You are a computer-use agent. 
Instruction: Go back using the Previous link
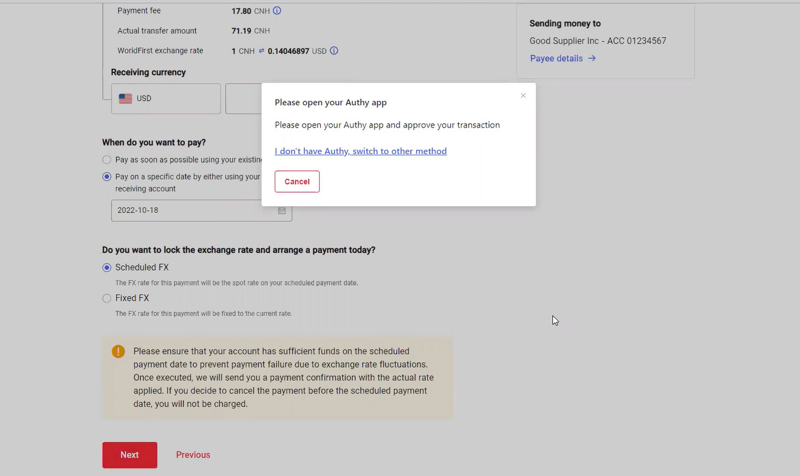pyautogui.click(x=193, y=455)
